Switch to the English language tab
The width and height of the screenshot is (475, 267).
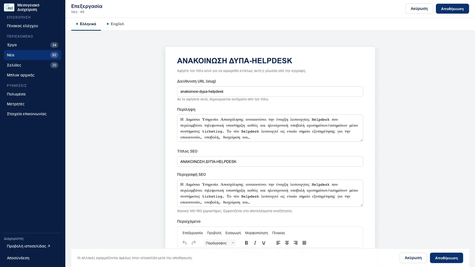click(x=115, y=24)
